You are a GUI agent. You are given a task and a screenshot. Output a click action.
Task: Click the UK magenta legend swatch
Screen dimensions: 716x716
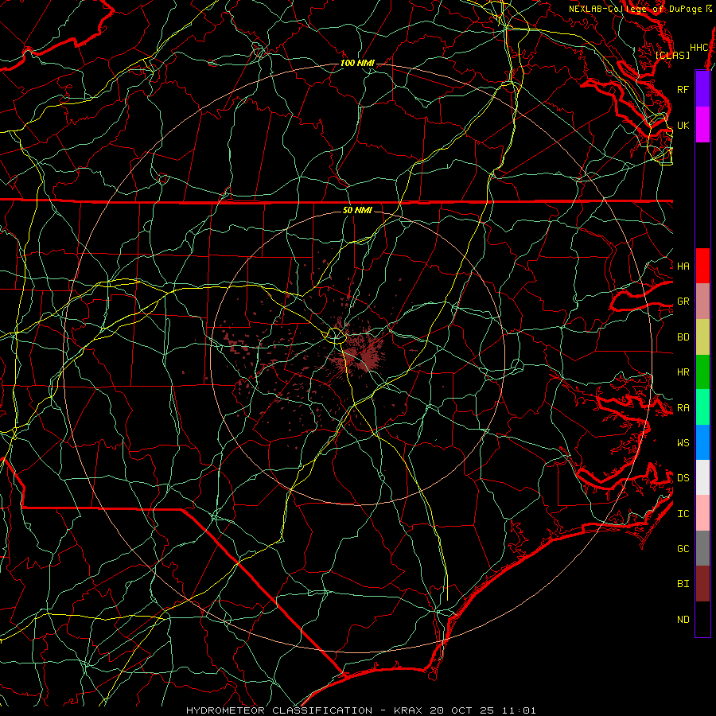[702, 125]
